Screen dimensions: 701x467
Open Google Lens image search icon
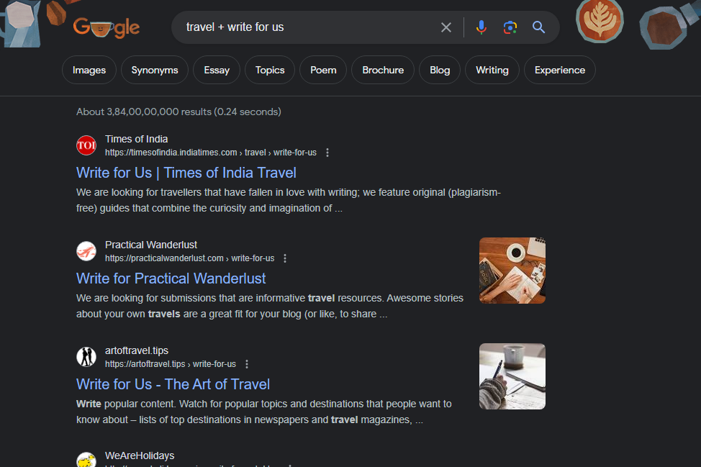click(510, 27)
